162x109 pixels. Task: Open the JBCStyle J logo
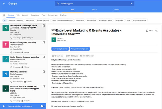click(x=5, y=88)
